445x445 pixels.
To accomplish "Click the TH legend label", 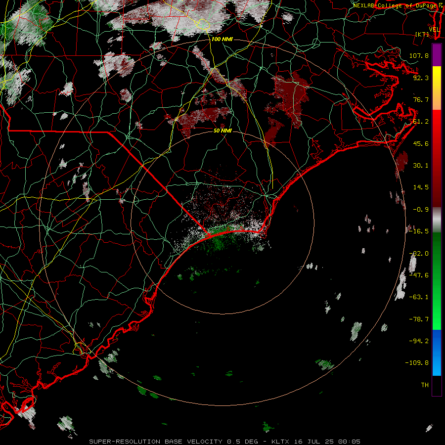I will pyautogui.click(x=425, y=385).
